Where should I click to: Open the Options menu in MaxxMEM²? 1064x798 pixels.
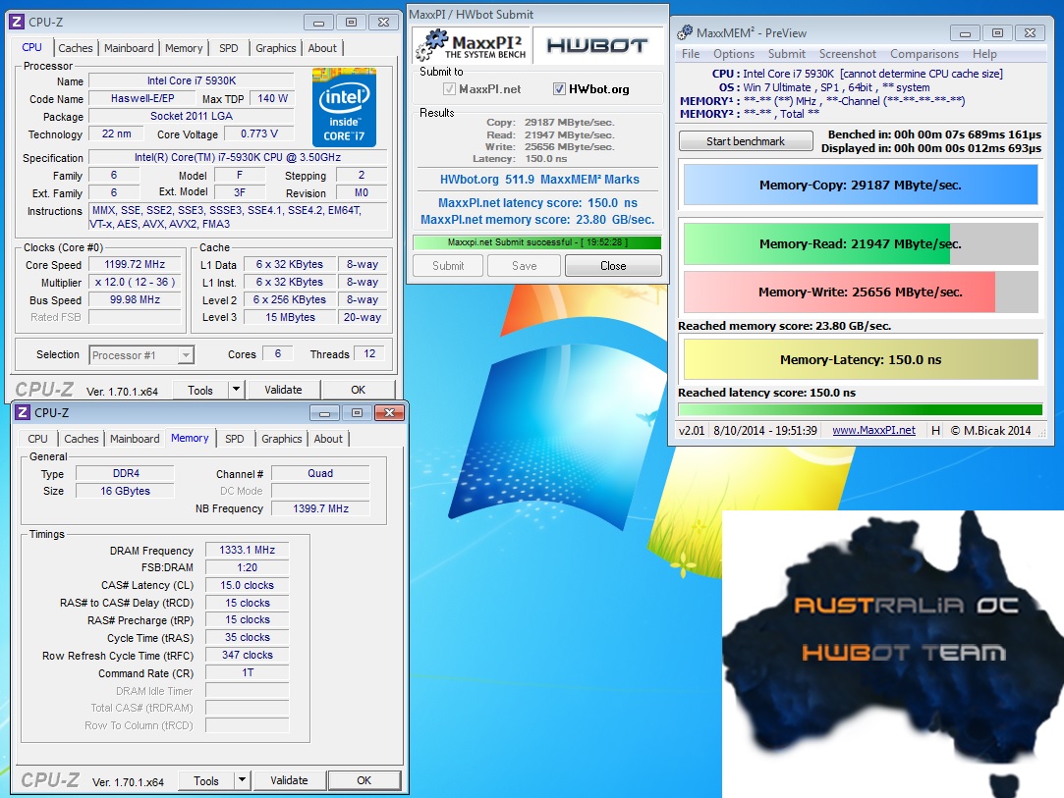(x=734, y=54)
